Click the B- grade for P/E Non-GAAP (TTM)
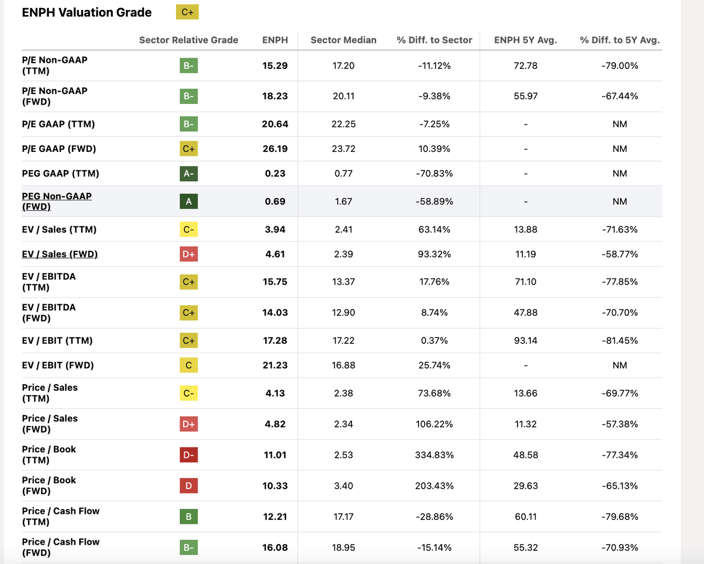Screen dimensions: 704x564 (189, 66)
